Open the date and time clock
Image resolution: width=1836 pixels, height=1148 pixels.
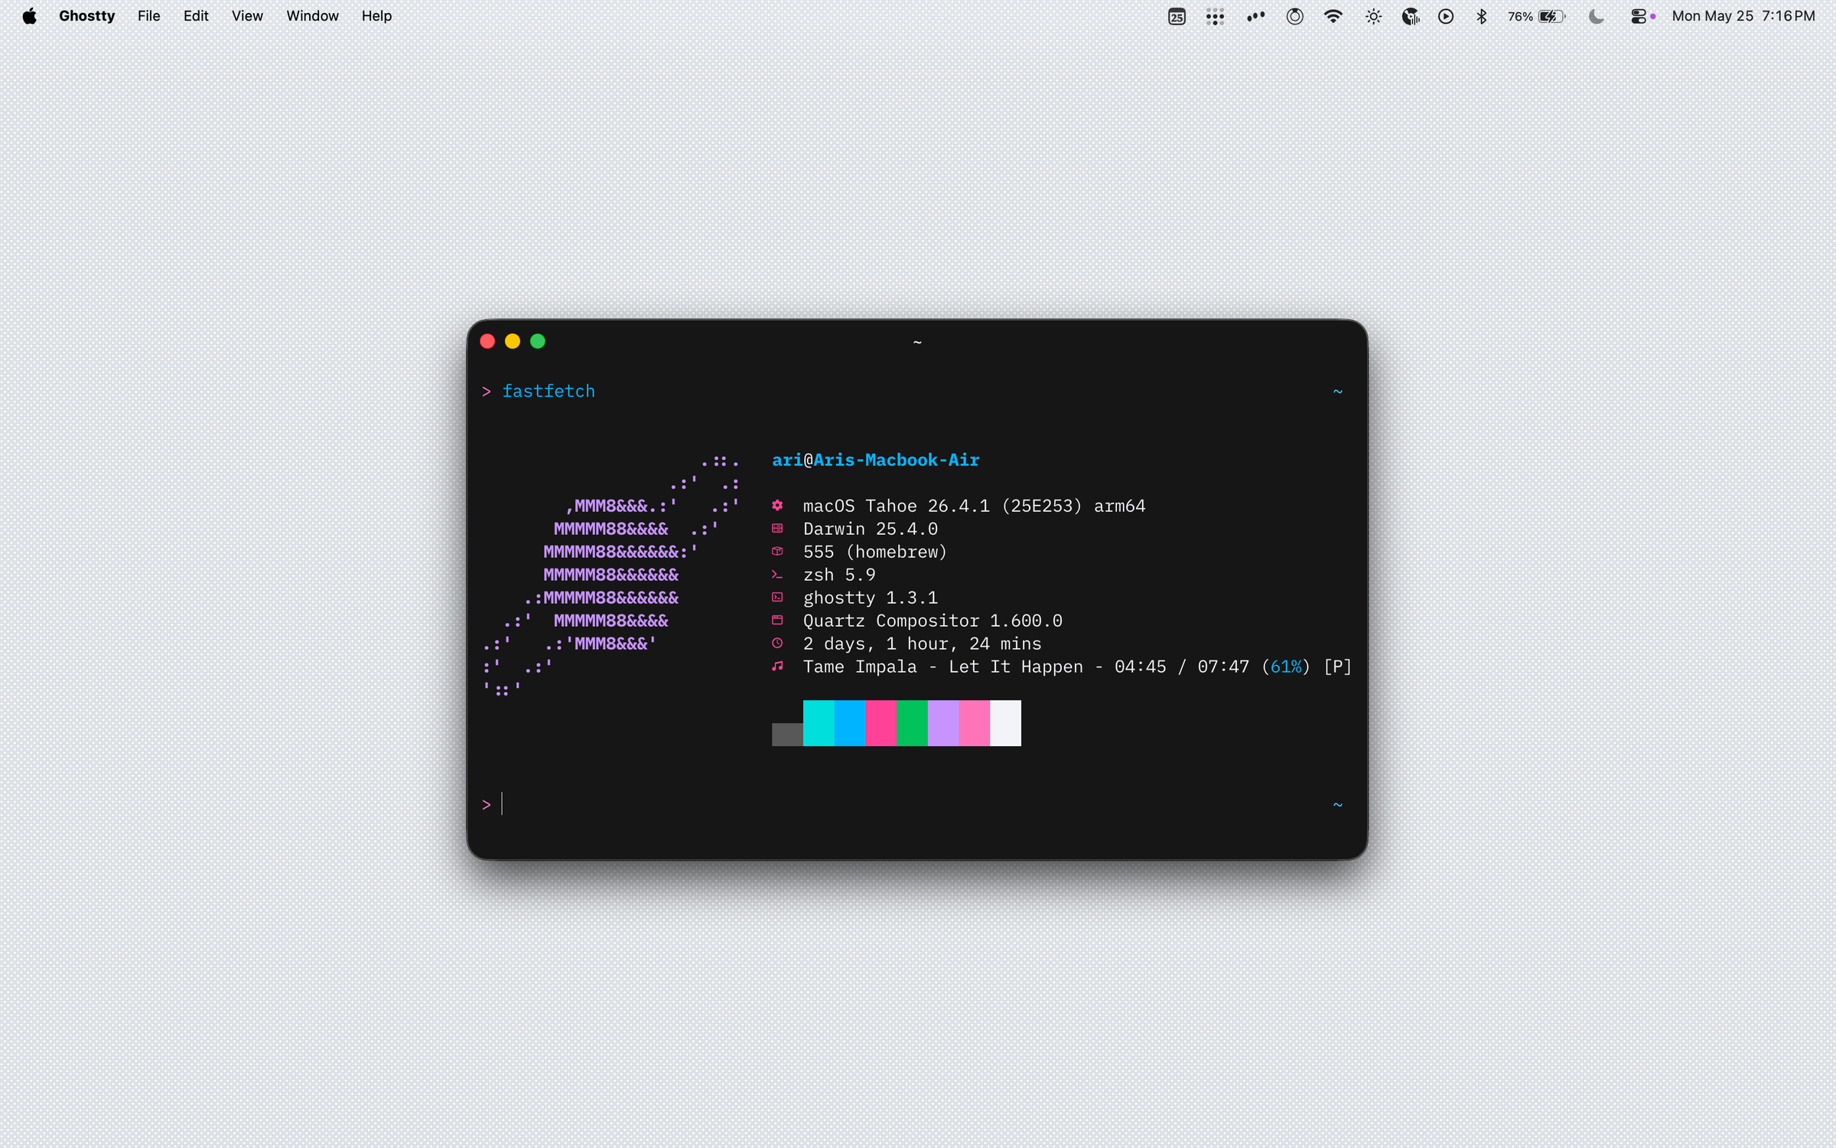click(1743, 16)
